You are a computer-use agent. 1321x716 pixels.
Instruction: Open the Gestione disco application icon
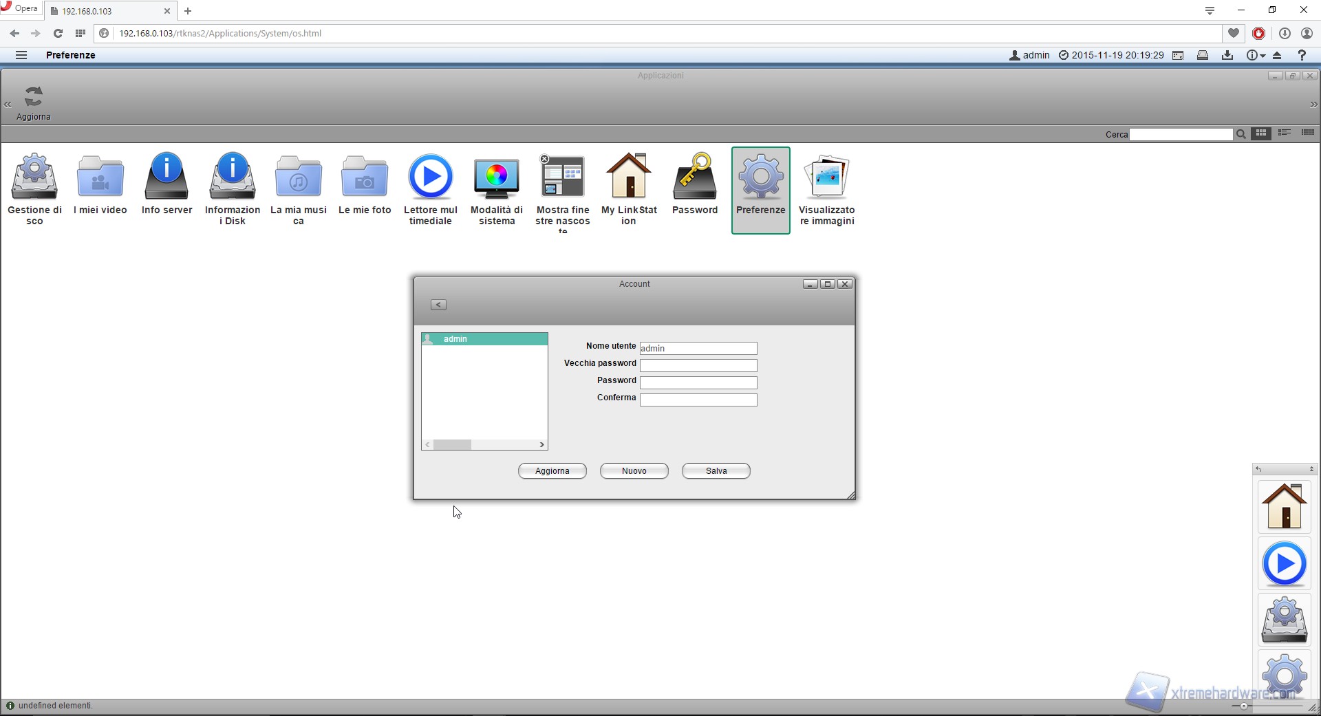click(x=34, y=177)
